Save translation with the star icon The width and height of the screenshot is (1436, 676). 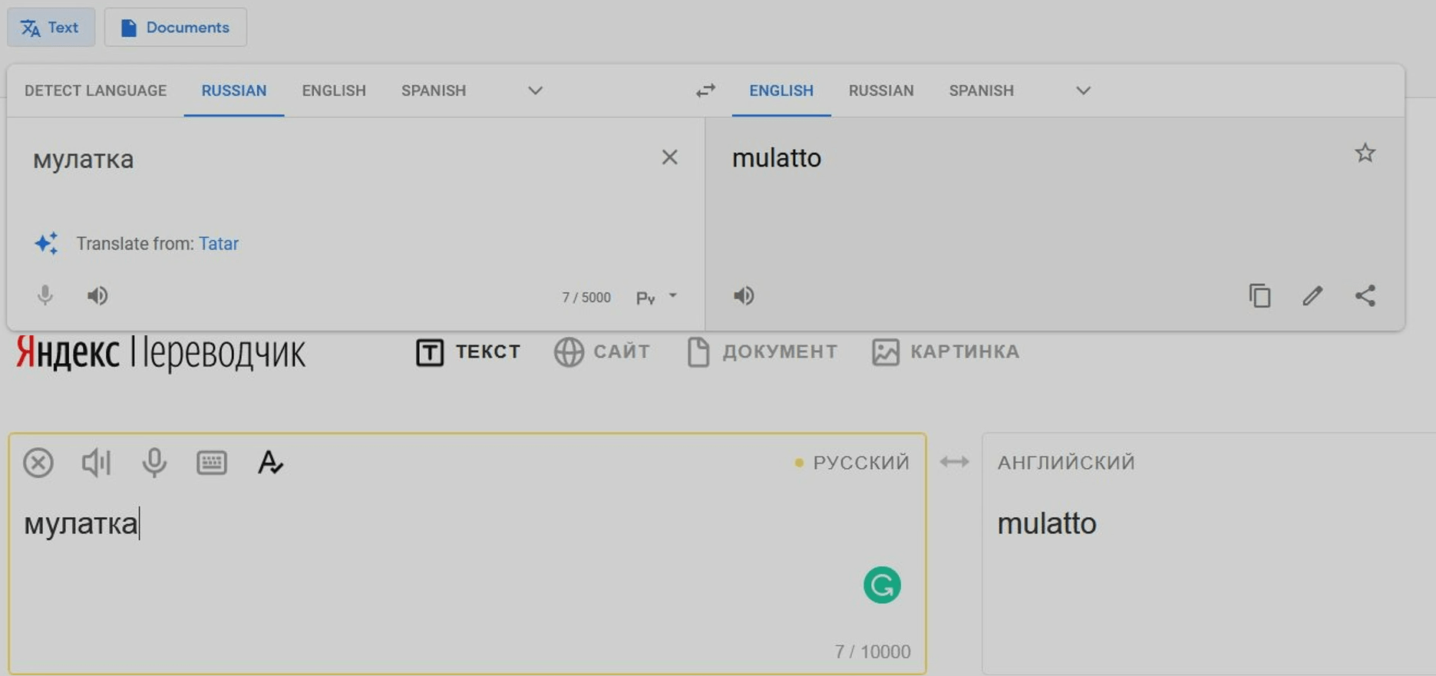tap(1365, 153)
